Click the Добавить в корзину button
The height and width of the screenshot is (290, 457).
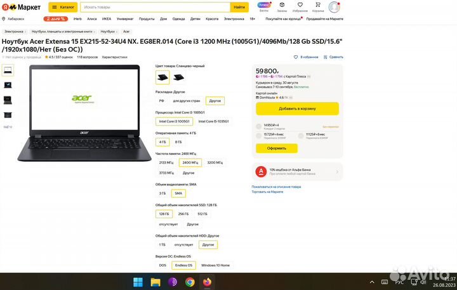click(297, 109)
